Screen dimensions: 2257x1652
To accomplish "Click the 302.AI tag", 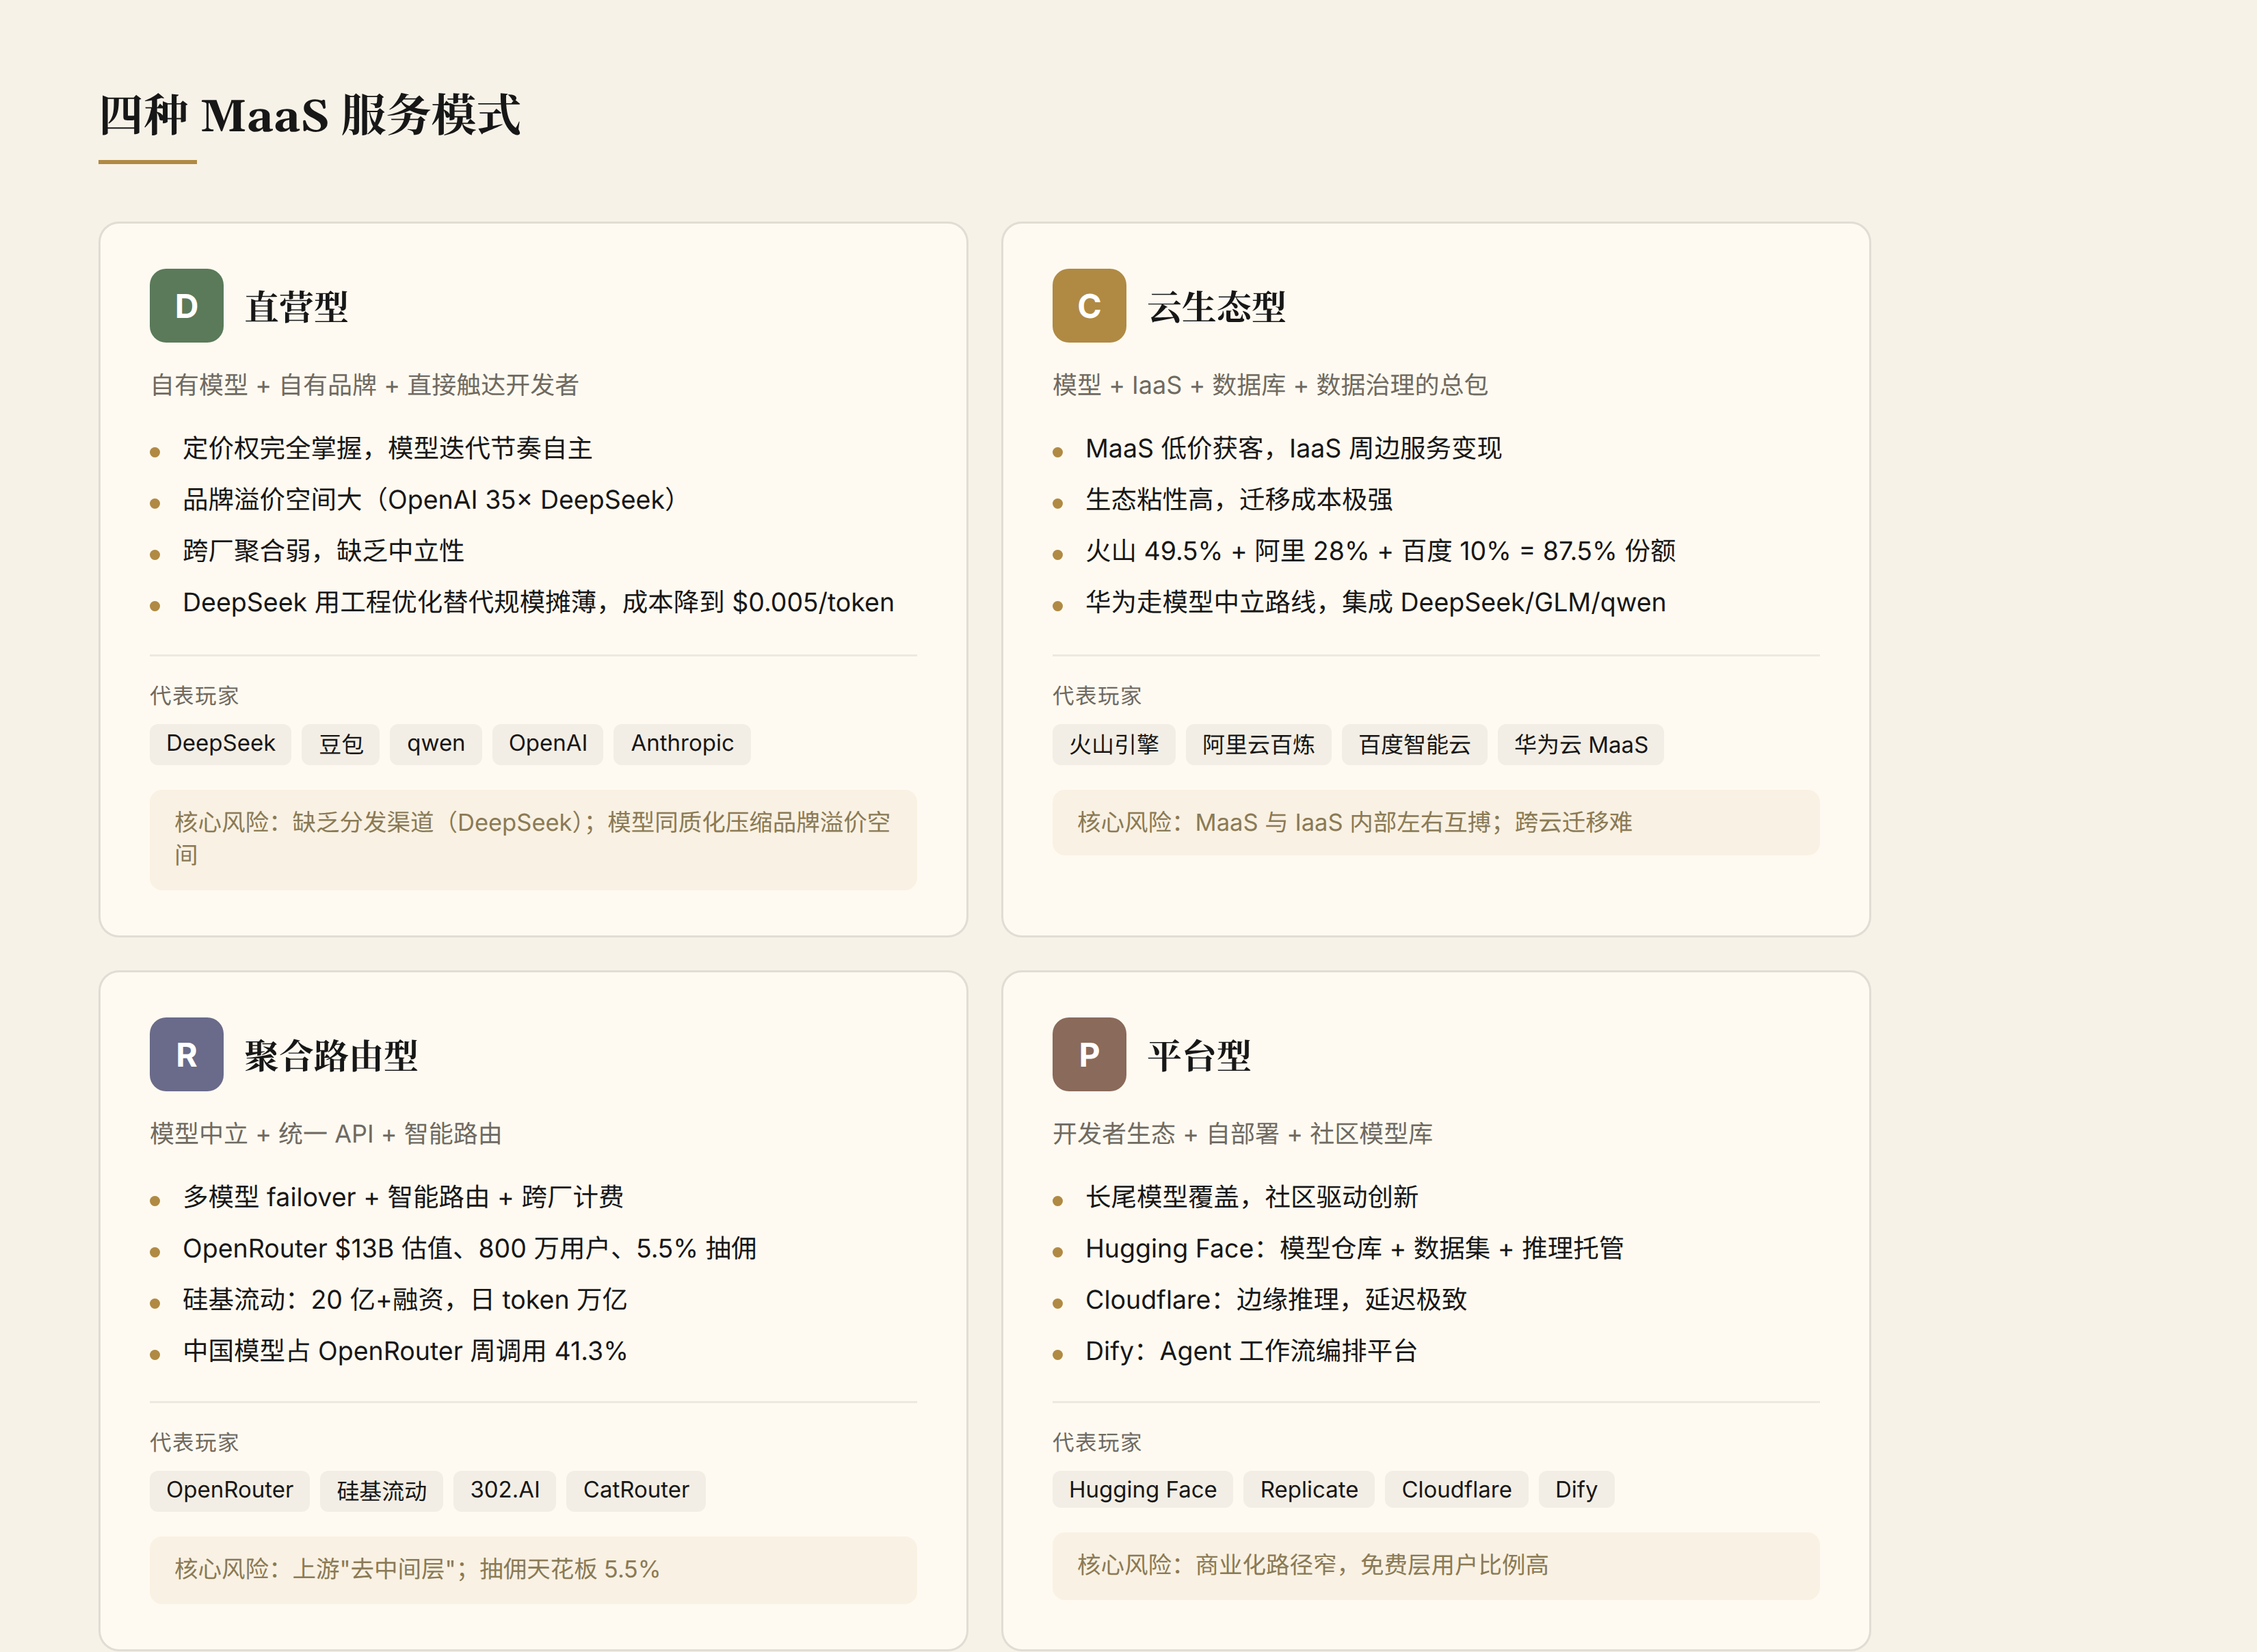I will pos(505,1490).
